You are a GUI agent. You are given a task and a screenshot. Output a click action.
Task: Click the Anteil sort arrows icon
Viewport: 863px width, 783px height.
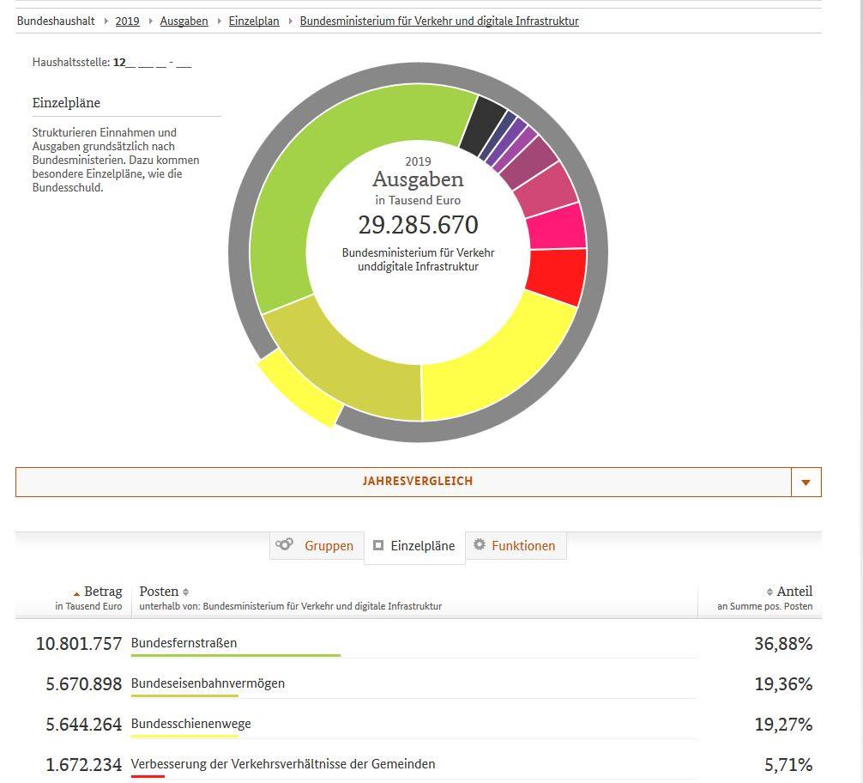(x=769, y=592)
